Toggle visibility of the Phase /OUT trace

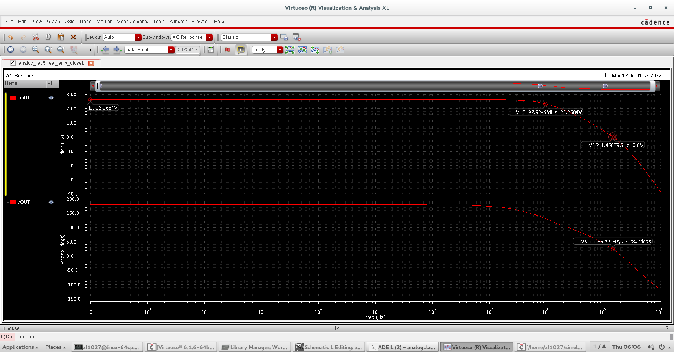(x=51, y=202)
